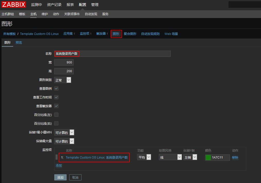This screenshot has height=183, width=261.
Task: Open the 纵轴Y侧 dropdown showing 左侧
Action: tap(190, 157)
